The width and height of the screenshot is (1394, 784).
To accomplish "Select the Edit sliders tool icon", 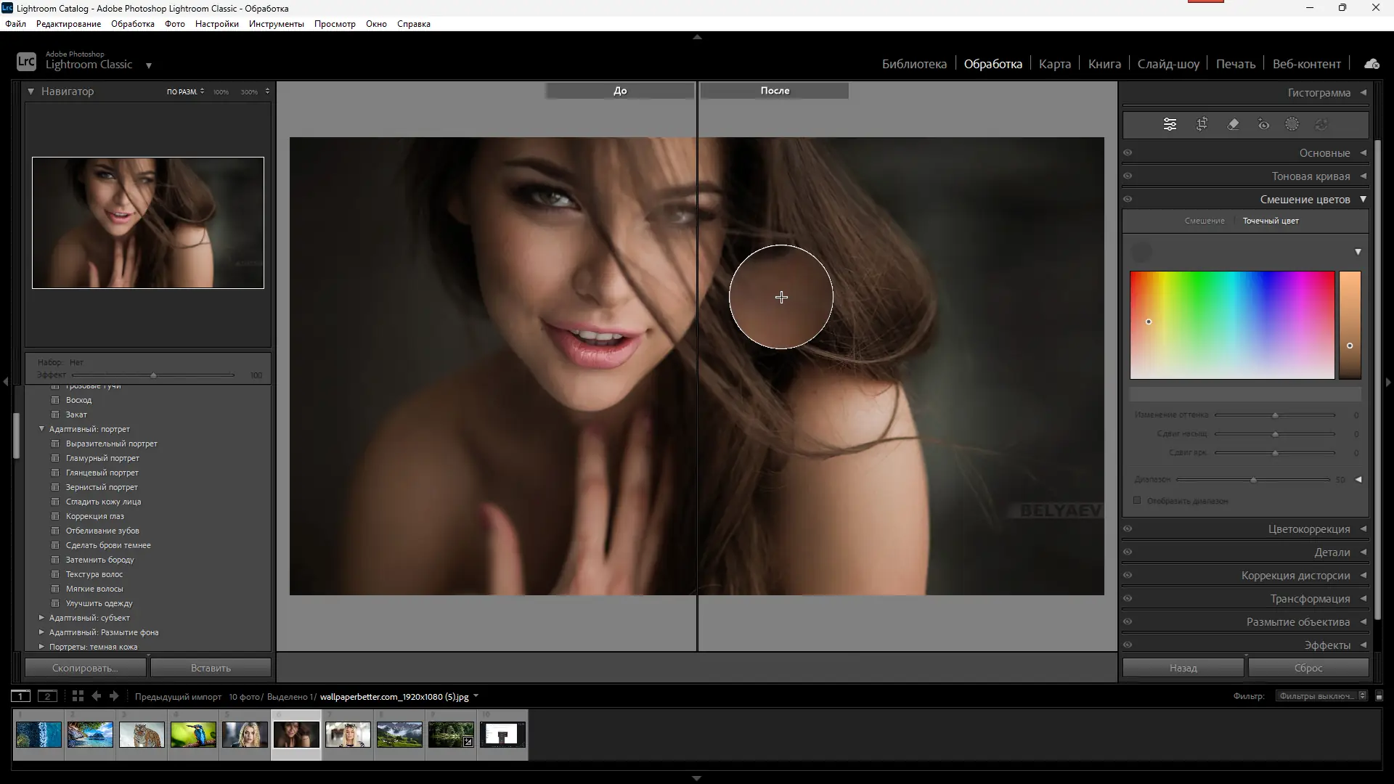I will click(1170, 124).
